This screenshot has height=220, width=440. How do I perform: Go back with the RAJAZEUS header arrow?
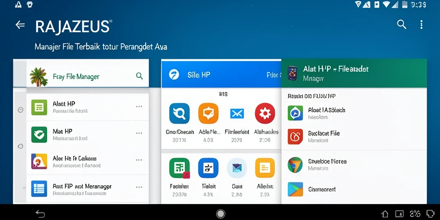[x=20, y=25]
